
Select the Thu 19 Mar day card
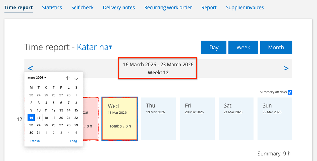click(158, 119)
